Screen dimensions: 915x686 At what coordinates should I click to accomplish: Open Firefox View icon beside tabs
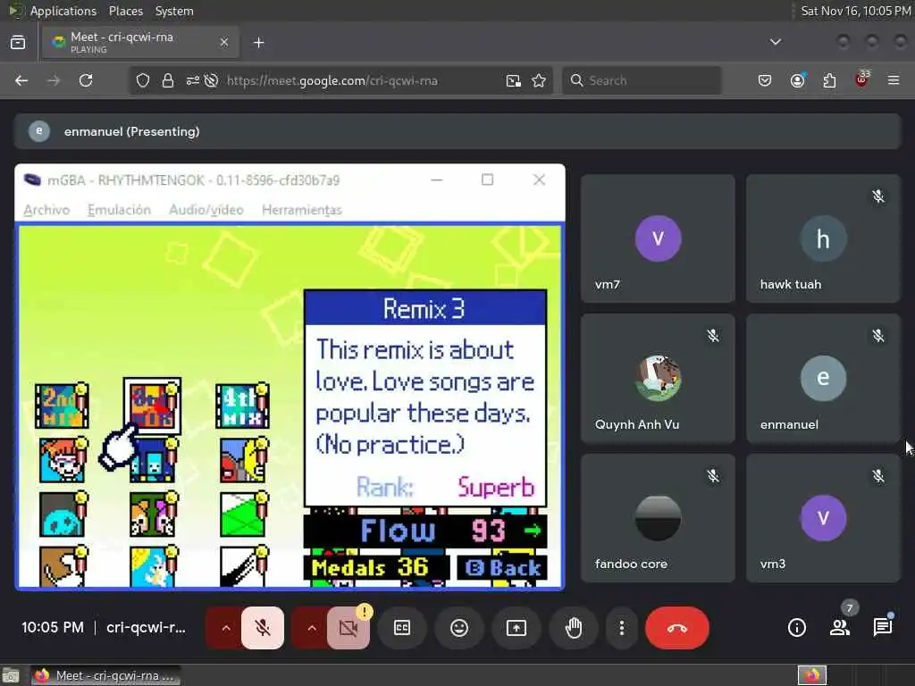click(x=18, y=43)
